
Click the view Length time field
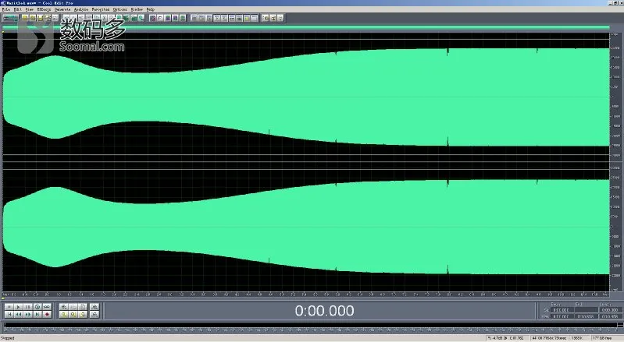point(611,316)
